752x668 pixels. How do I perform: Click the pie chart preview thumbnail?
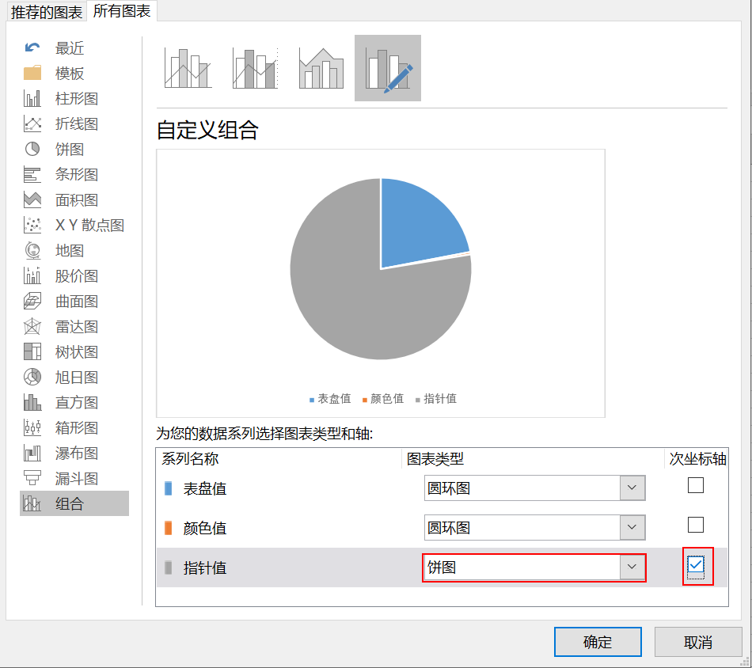point(380,283)
